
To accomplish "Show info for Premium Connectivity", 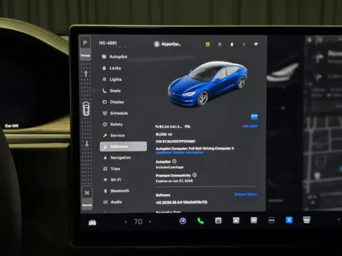I will (x=195, y=175).
